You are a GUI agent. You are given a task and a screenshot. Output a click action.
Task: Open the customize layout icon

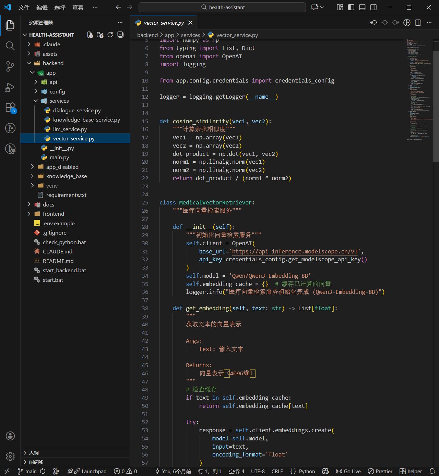[x=340, y=7]
